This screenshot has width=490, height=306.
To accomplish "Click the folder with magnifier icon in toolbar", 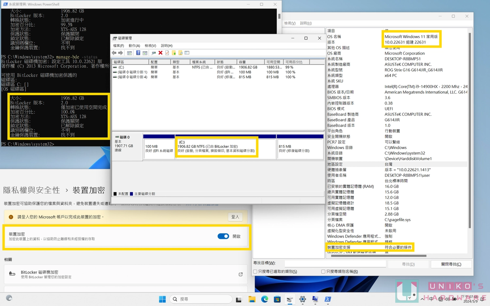I will (180, 53).
